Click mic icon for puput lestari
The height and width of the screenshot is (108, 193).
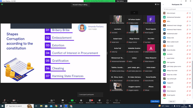pyautogui.click(x=187, y=58)
